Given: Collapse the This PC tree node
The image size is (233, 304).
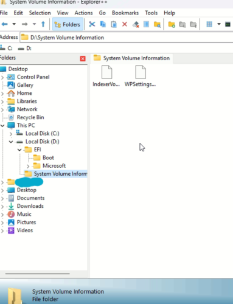Looking at the screenshot, I should click(x=2, y=126).
